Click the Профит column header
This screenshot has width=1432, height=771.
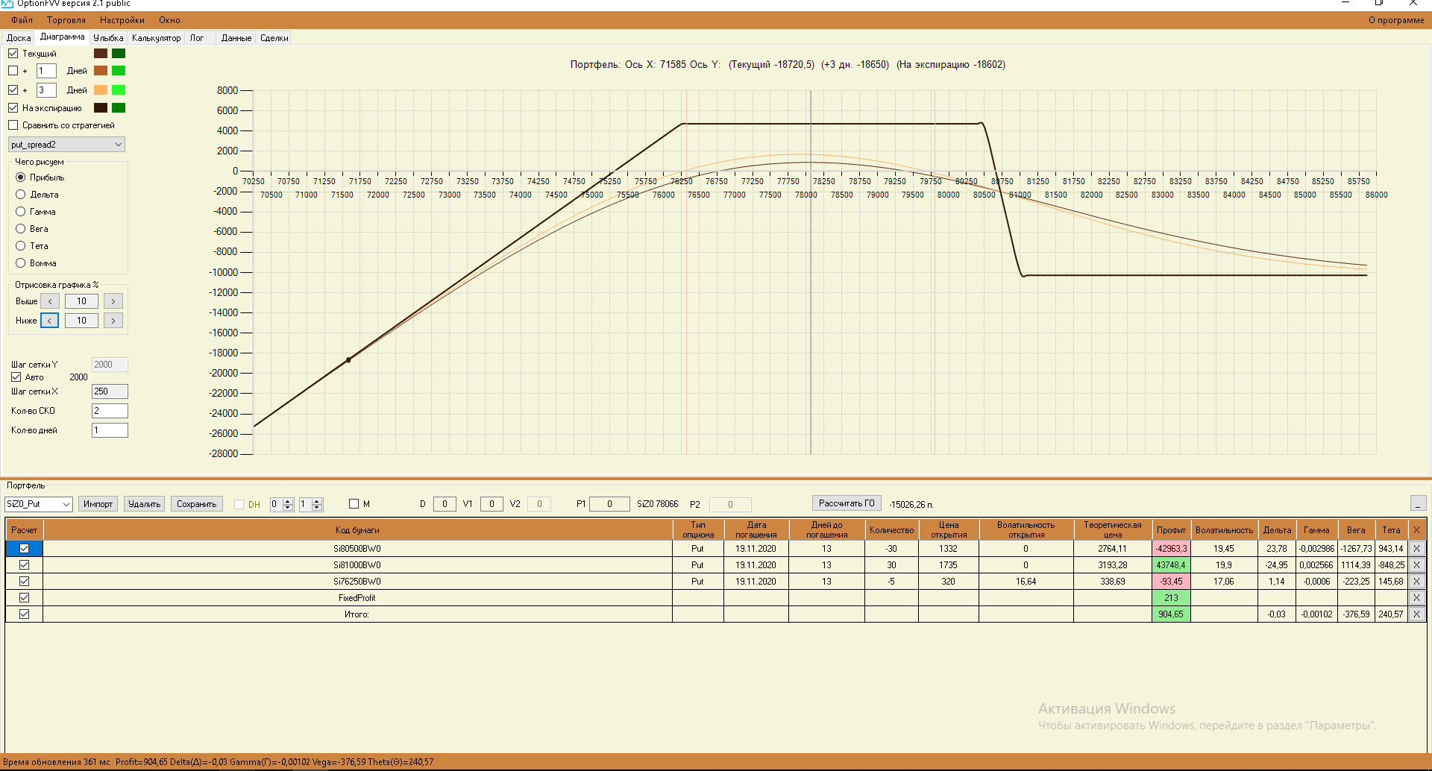pos(1171,530)
